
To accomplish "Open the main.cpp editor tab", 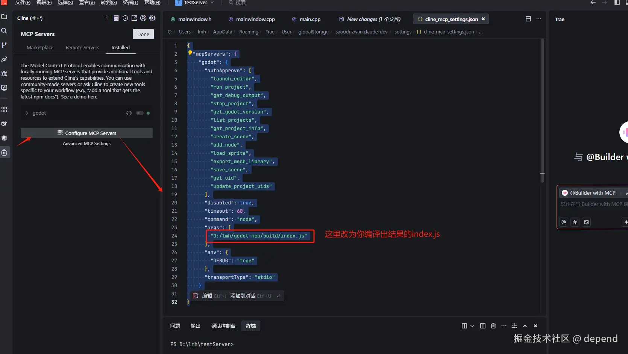I will click(306, 19).
